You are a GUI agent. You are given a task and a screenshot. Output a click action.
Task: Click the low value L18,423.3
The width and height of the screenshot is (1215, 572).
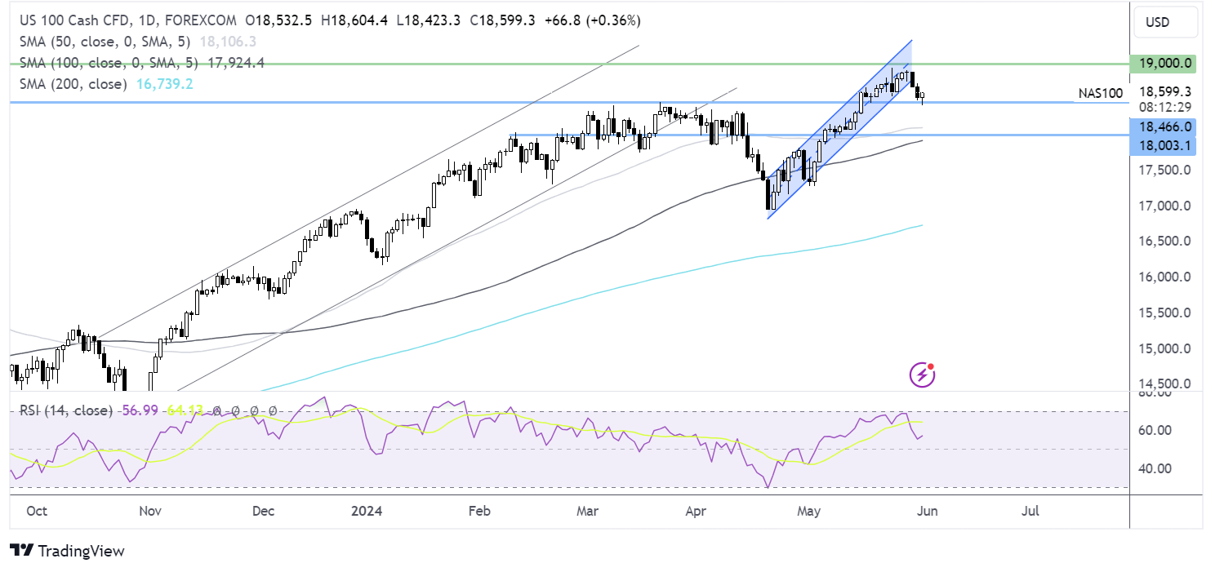(428, 20)
